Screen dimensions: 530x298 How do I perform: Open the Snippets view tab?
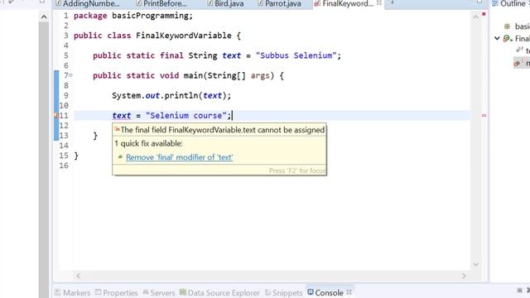(283, 292)
